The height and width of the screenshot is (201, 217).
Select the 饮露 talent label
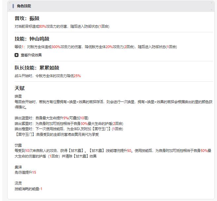coord(18,145)
